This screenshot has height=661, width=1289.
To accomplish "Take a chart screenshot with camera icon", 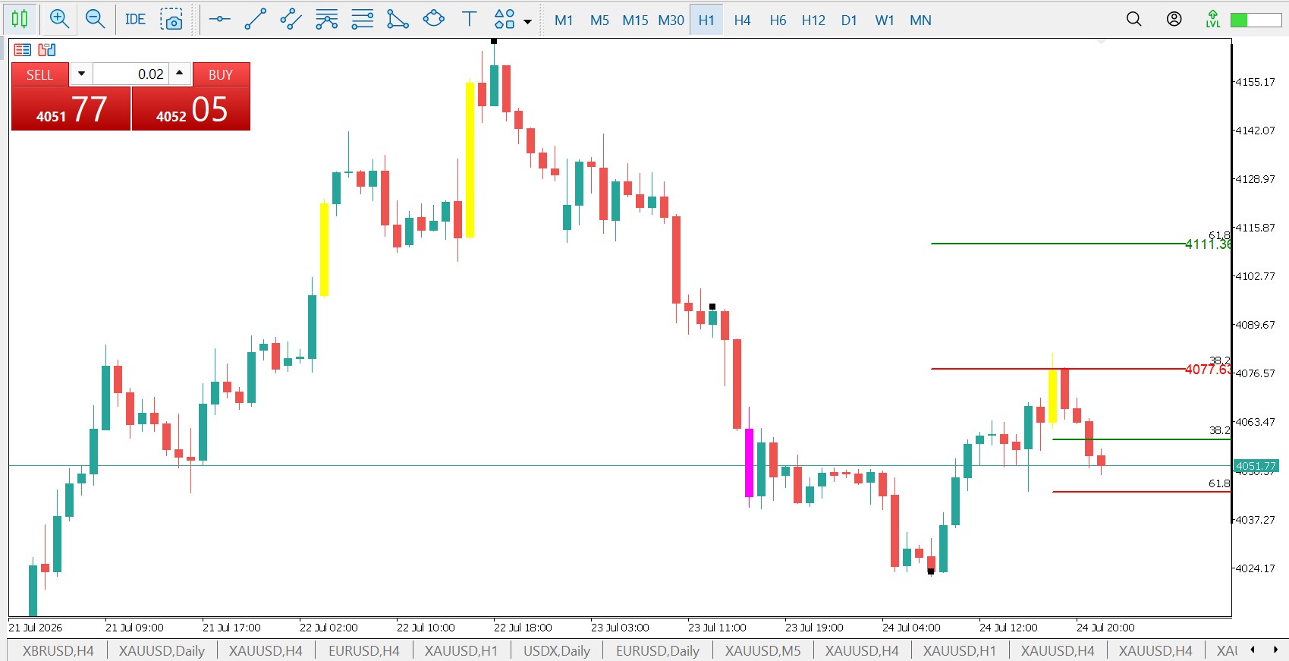I will (x=171, y=20).
